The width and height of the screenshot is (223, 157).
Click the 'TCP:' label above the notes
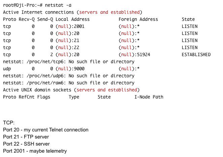tap(9, 123)
